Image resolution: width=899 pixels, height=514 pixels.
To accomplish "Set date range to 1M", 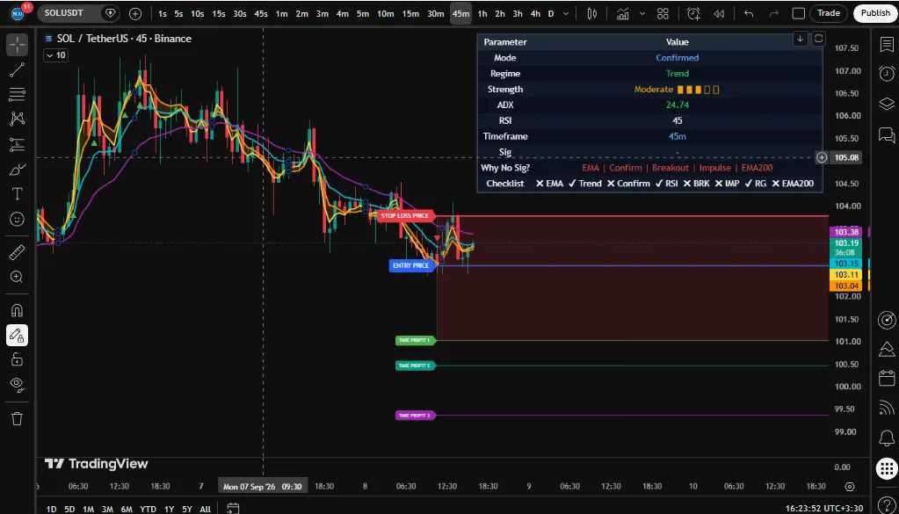I will coord(88,509).
